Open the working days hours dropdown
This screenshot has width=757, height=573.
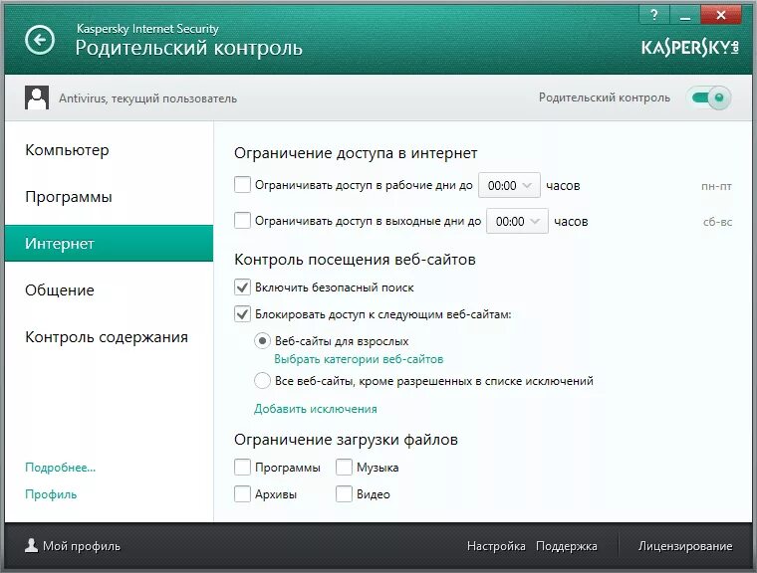coord(509,185)
